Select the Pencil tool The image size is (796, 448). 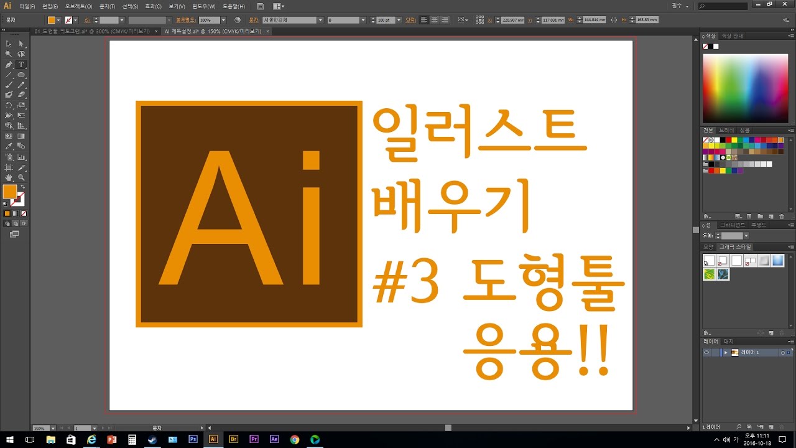tap(21, 85)
